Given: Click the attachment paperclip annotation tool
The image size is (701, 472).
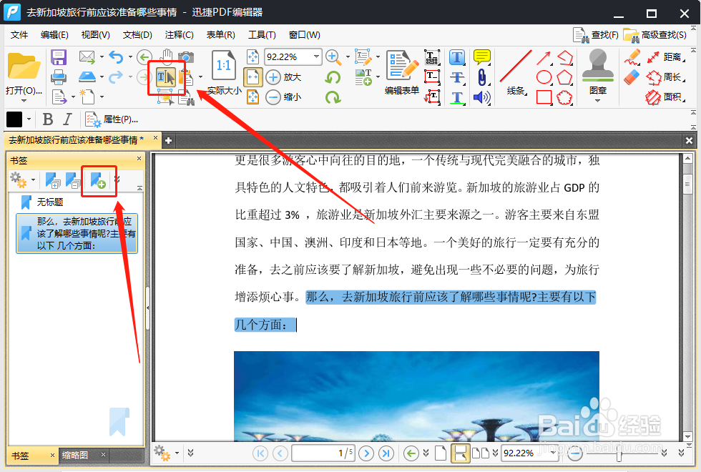Looking at the screenshot, I should 482,77.
